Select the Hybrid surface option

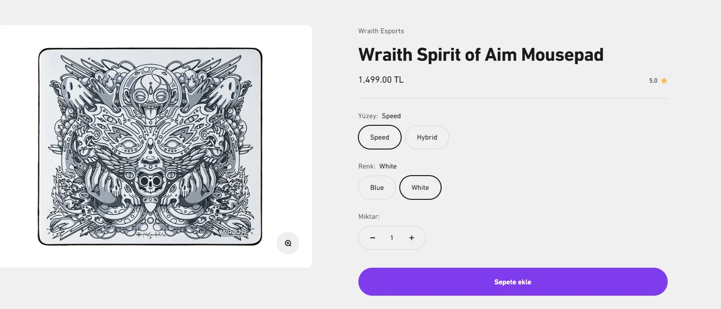pyautogui.click(x=427, y=137)
